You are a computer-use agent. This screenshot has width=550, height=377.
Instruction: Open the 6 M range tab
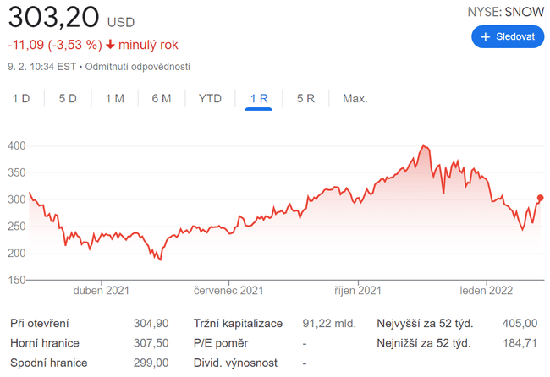click(162, 99)
